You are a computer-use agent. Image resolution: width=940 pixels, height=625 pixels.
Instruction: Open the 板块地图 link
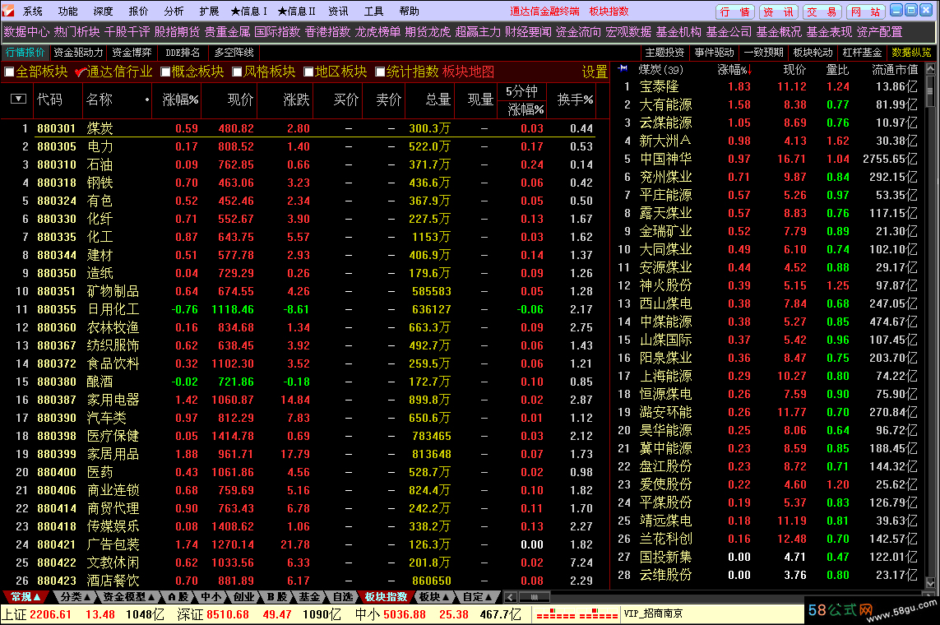click(x=468, y=72)
